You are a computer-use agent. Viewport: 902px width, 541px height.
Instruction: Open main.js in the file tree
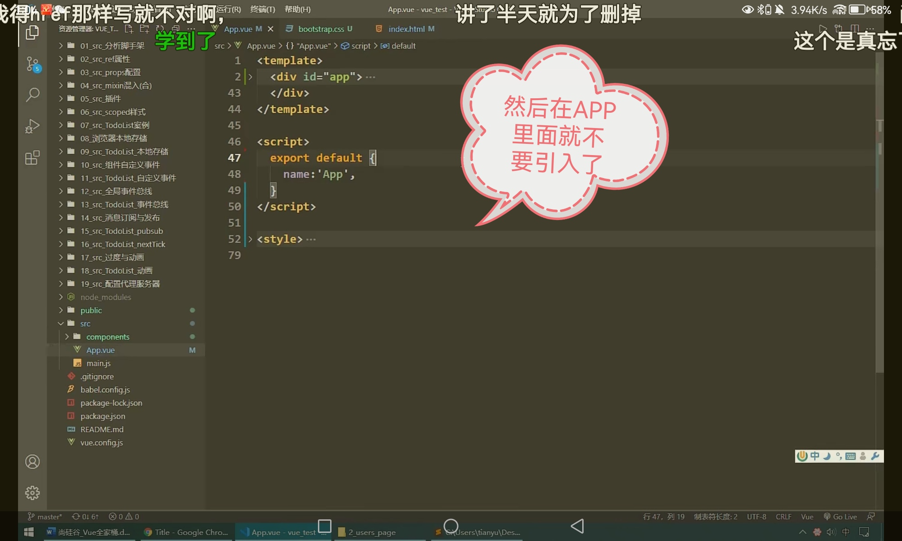(x=98, y=363)
